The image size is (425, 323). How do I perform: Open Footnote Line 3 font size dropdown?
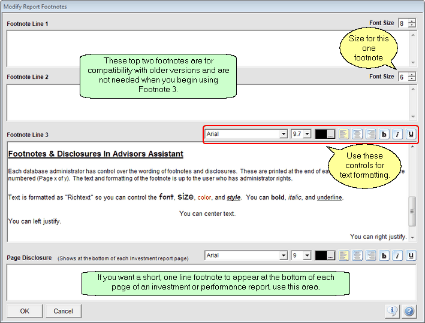(308, 135)
